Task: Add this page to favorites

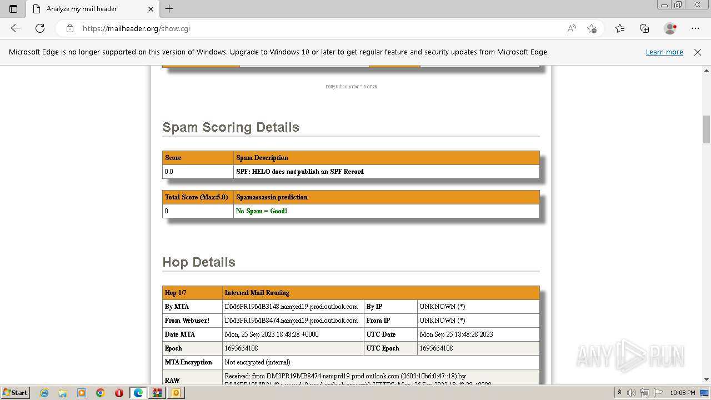Action: click(x=592, y=28)
